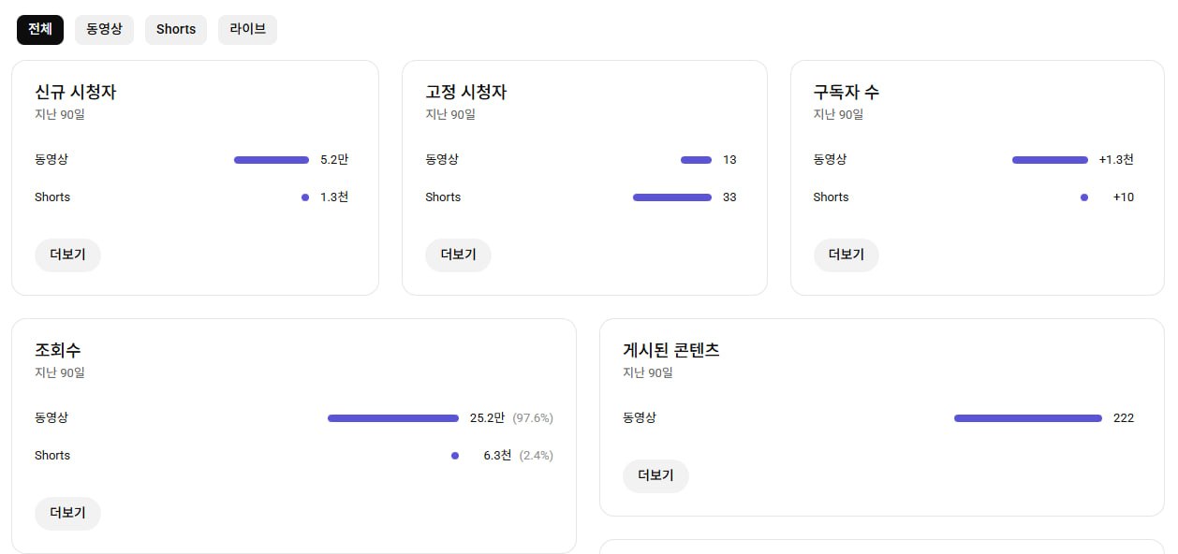1178x554 pixels.
Task: Click the 222 bar in 게시된 콘텐츠 card
Action: click(x=1027, y=418)
